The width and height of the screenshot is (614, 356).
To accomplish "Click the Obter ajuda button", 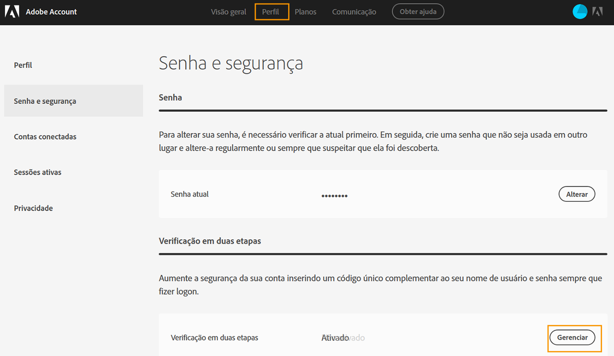I will click(417, 11).
